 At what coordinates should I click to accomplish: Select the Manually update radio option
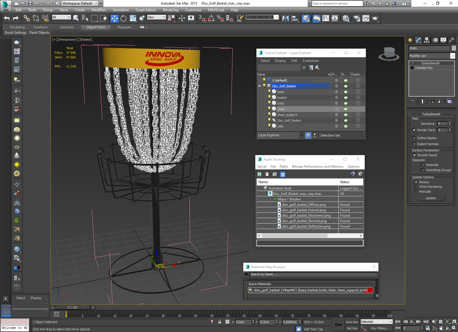click(x=416, y=191)
